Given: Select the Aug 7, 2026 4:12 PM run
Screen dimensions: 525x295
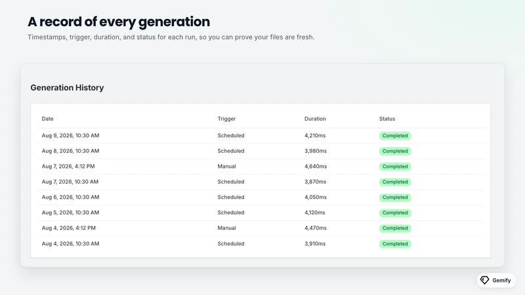Looking at the screenshot, I should (261, 167).
